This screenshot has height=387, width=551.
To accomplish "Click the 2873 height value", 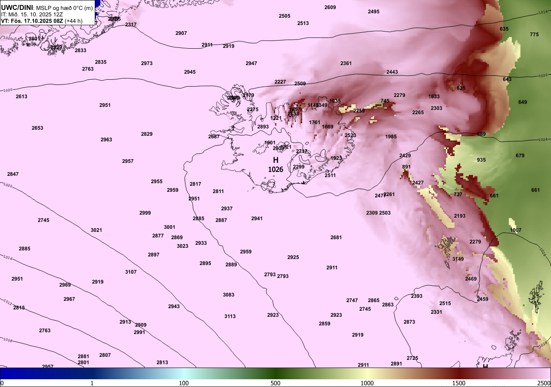I will pos(409,322).
